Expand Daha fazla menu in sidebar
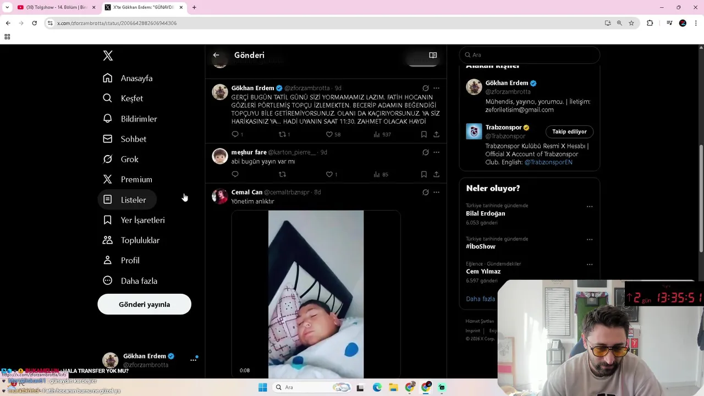Viewport: 704px width, 396px height. (x=130, y=281)
